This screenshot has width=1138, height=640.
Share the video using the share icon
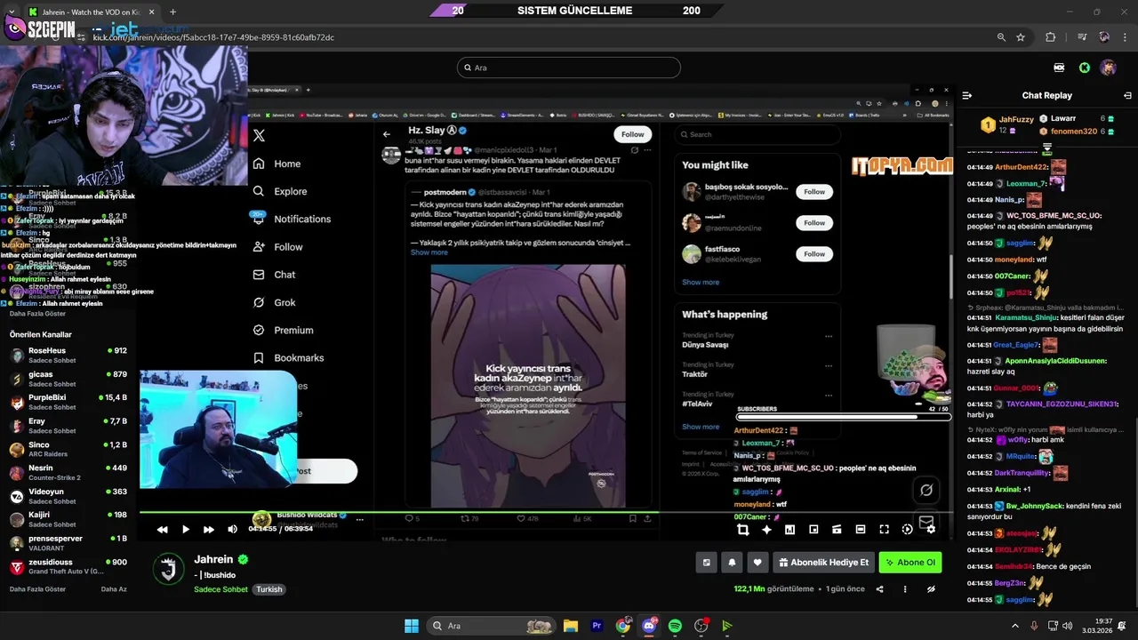click(x=880, y=589)
